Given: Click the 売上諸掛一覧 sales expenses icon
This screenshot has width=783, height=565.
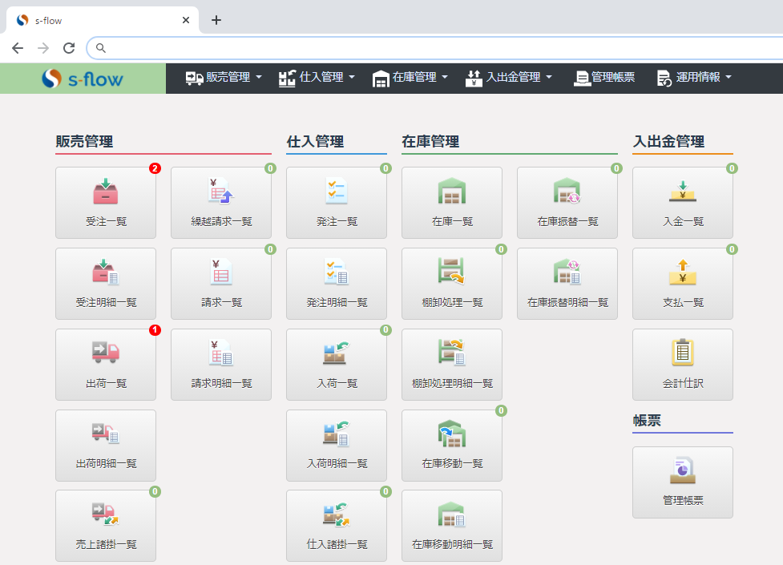Looking at the screenshot, I should (105, 526).
